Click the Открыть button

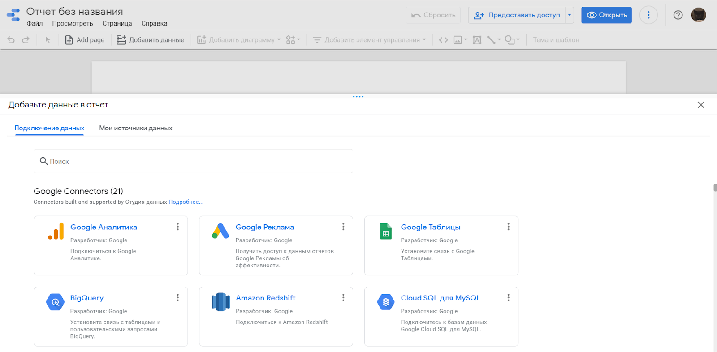606,15
